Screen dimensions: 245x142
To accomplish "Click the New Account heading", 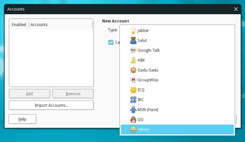I will pos(116,21).
